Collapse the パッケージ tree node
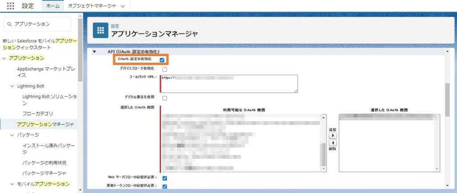Screen dimensions: 457x193 [12, 135]
